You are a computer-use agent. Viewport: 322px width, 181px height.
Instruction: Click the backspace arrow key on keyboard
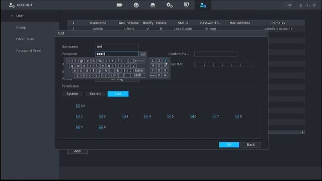pos(140,61)
